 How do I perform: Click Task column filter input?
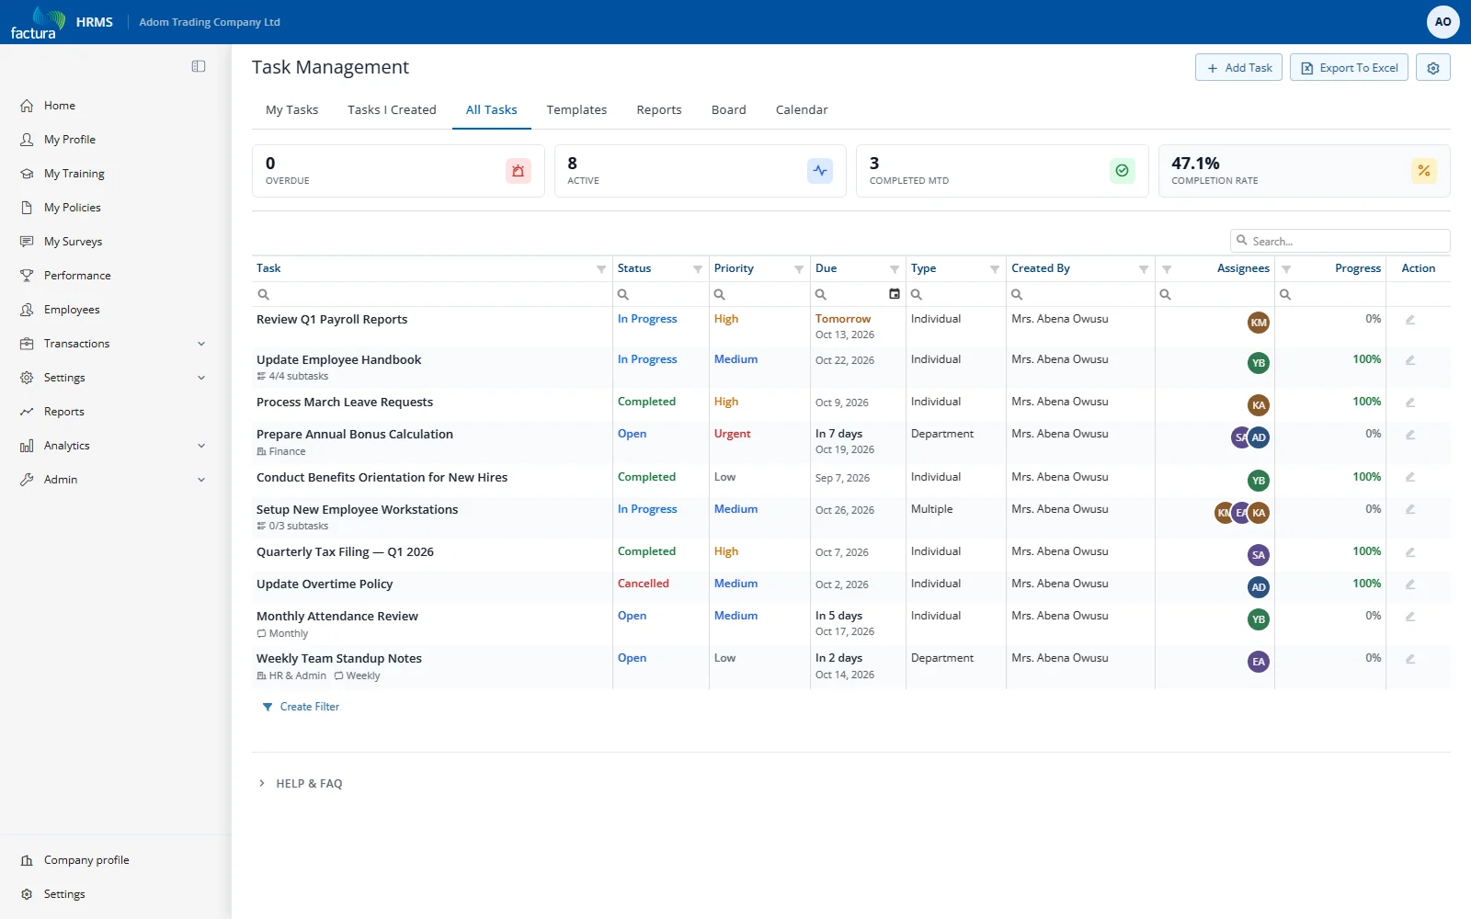pyautogui.click(x=432, y=294)
